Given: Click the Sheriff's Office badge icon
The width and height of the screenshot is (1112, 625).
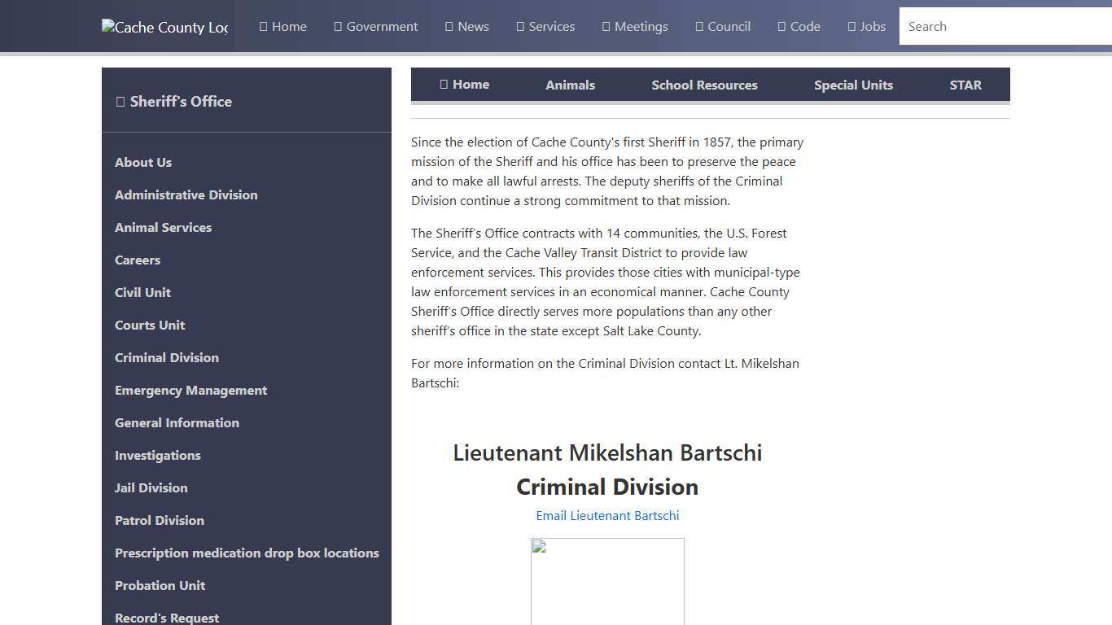Looking at the screenshot, I should pyautogui.click(x=120, y=101).
